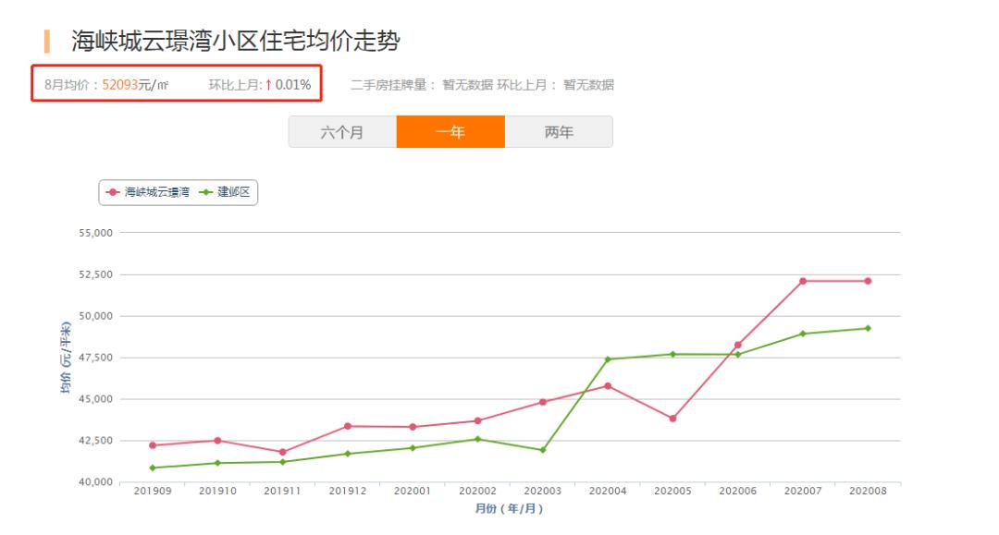999x535 pixels.
Task: Switch to the 两年 time range tab
Action: [x=559, y=132]
